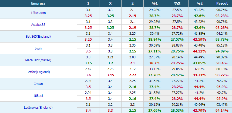Sort by the 2 column header
This screenshot has height=113, width=232.
click(132, 3)
